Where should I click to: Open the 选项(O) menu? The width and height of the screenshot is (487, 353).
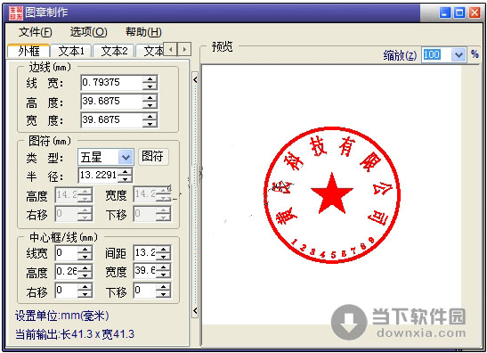[88, 32]
